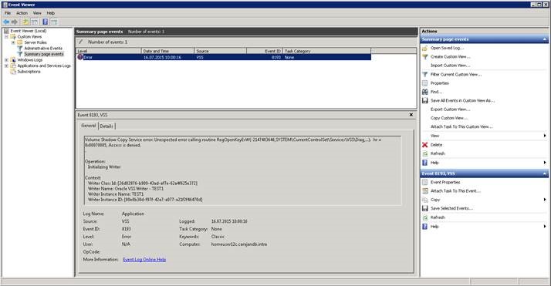The height and width of the screenshot is (286, 551).
Task: Open the Help menu in menu bar
Action: click(x=51, y=13)
